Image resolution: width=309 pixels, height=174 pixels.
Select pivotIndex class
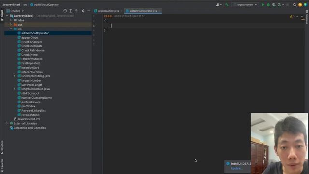[28, 106]
